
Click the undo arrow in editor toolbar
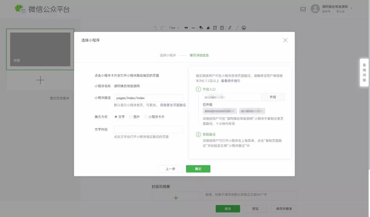click(x=155, y=28)
